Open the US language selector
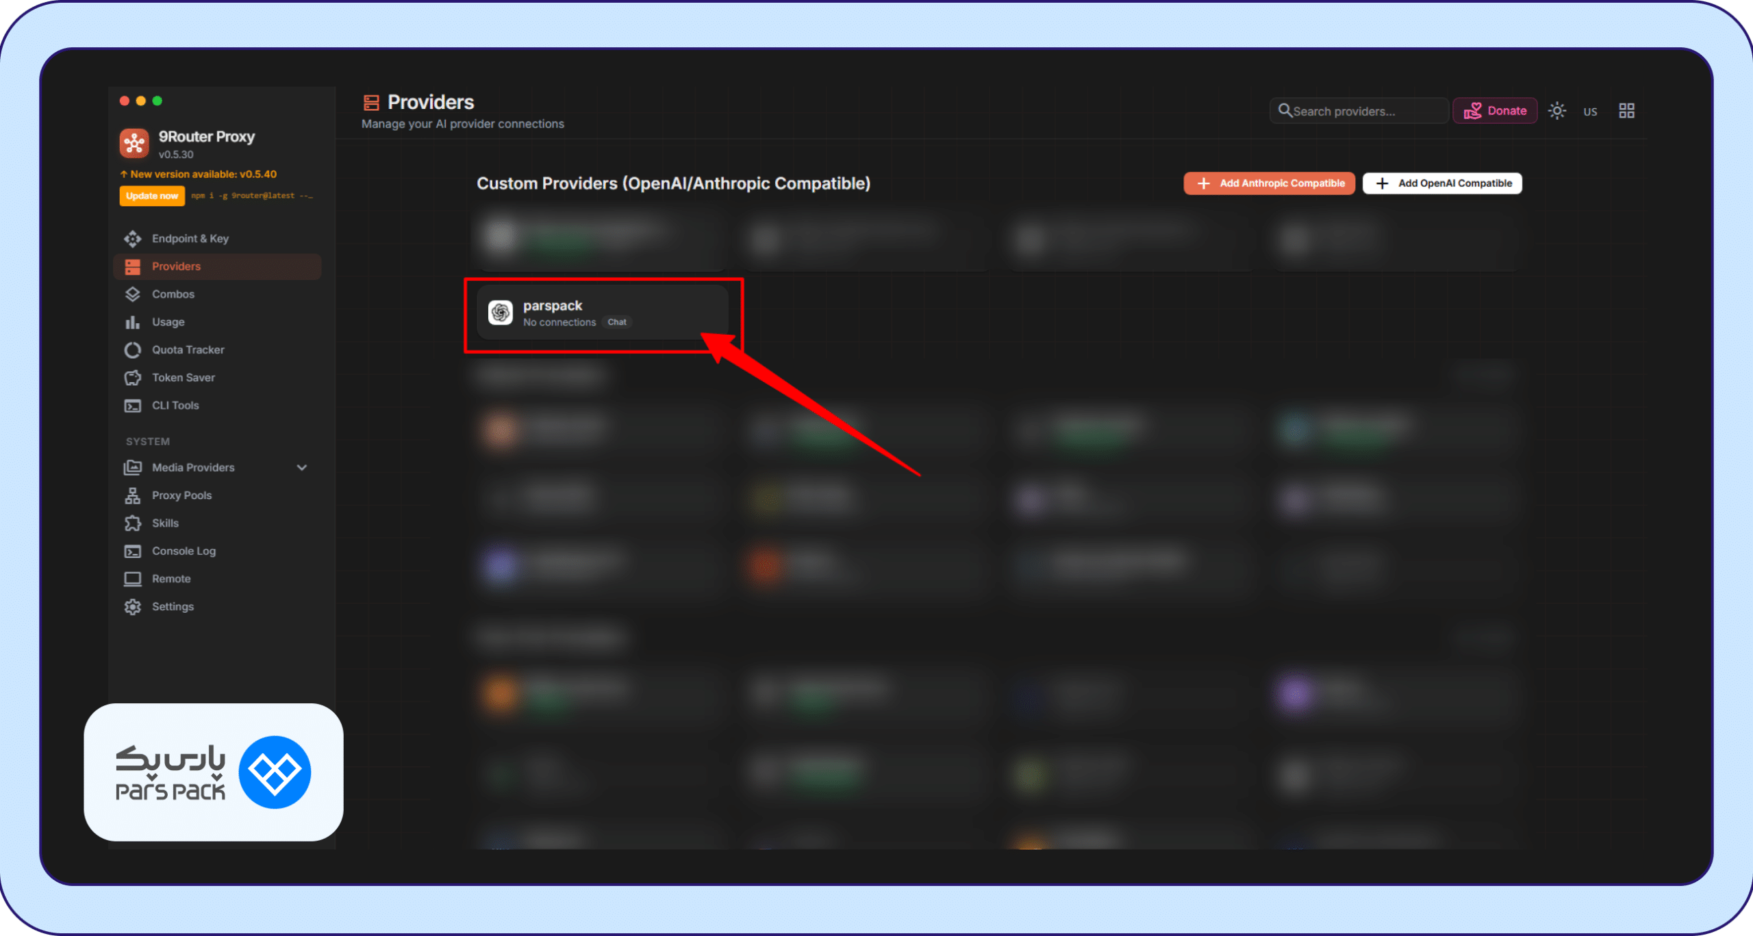 [1590, 112]
